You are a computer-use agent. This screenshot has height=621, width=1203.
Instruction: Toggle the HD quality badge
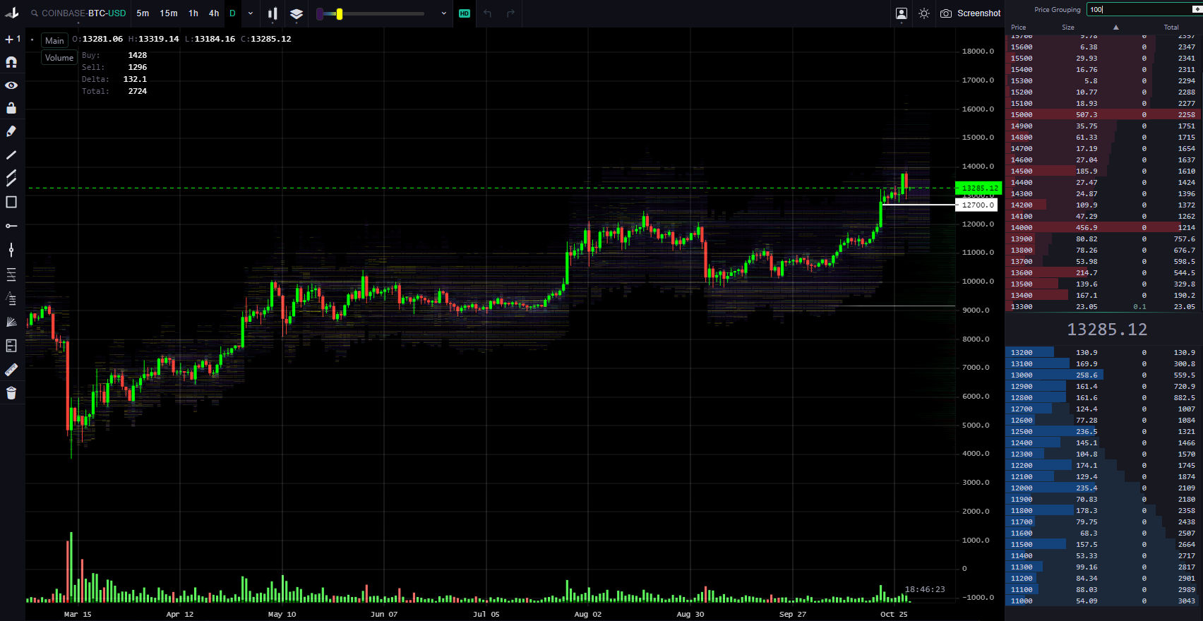pos(465,13)
